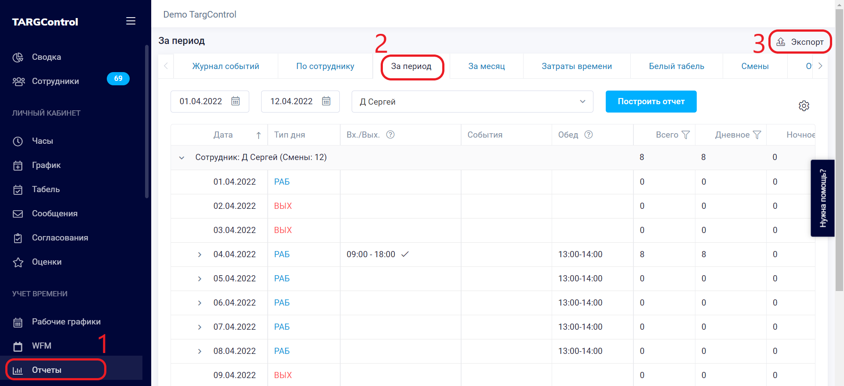Expand row for 04.04.2022
Viewport: 844px width, 386px height.
[x=200, y=255]
